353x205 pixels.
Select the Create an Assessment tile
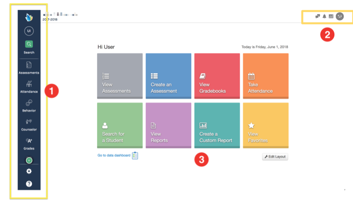tap(167, 76)
